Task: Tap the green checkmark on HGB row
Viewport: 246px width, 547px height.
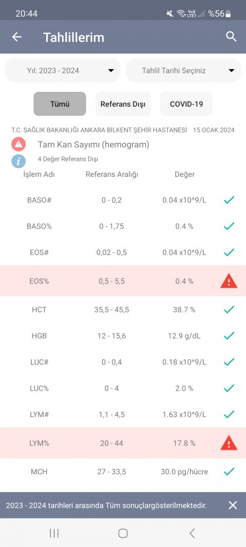Action: 229,336
